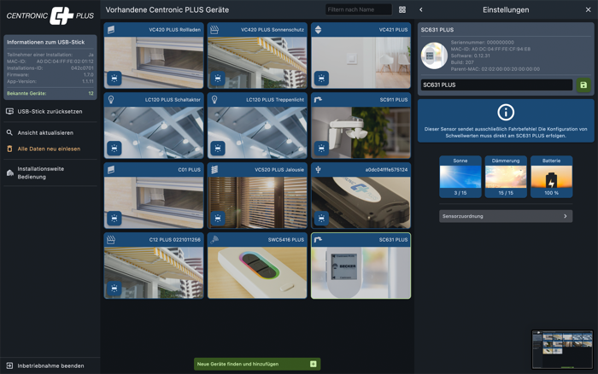Go back using the left chevron in Einstellungen

(421, 9)
